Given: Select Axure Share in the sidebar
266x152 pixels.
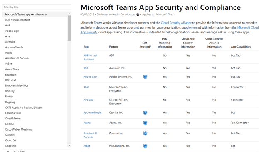Looking at the screenshot, I should point(12,69).
